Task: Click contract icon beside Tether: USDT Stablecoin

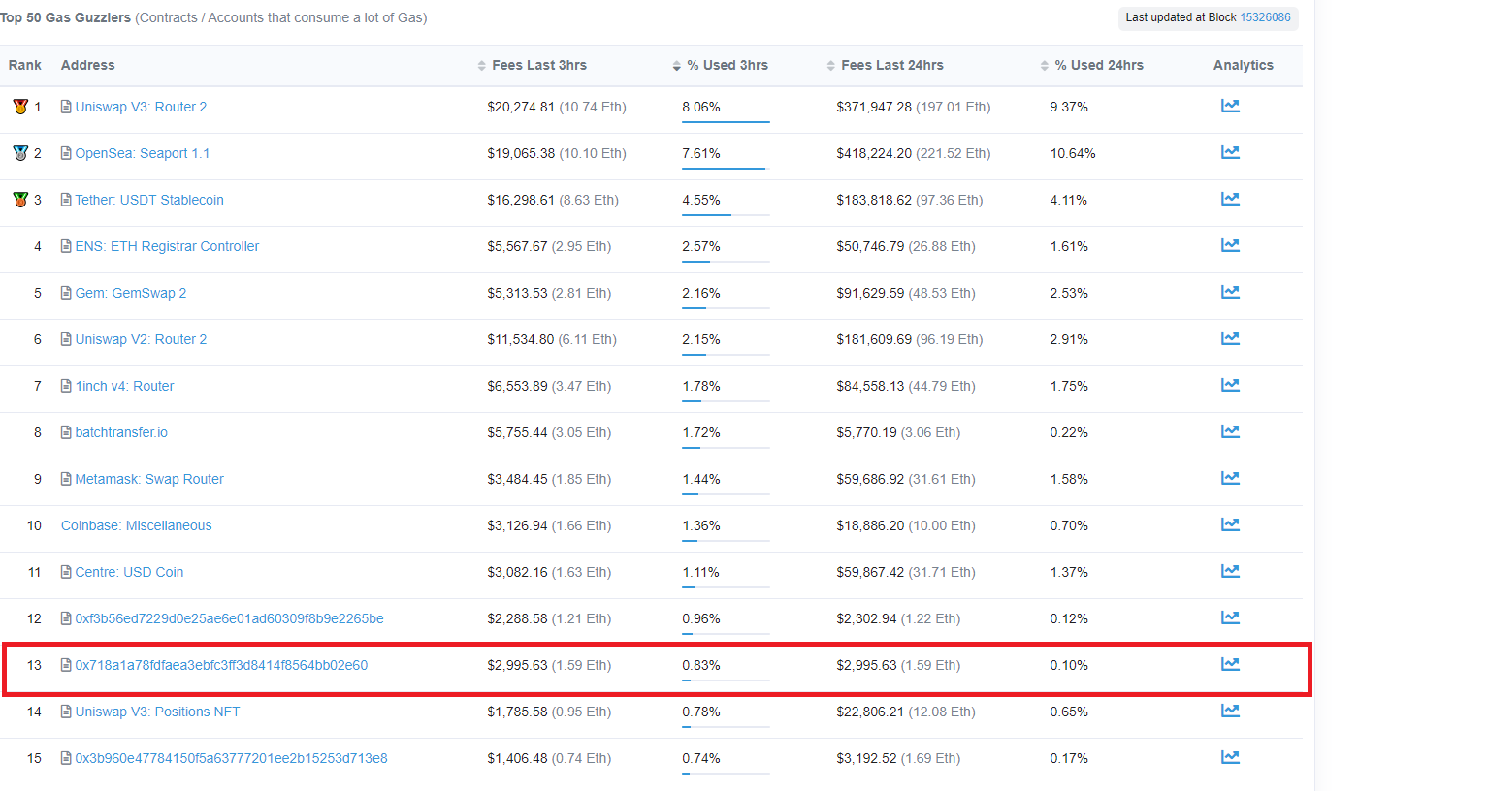Action: (x=66, y=200)
